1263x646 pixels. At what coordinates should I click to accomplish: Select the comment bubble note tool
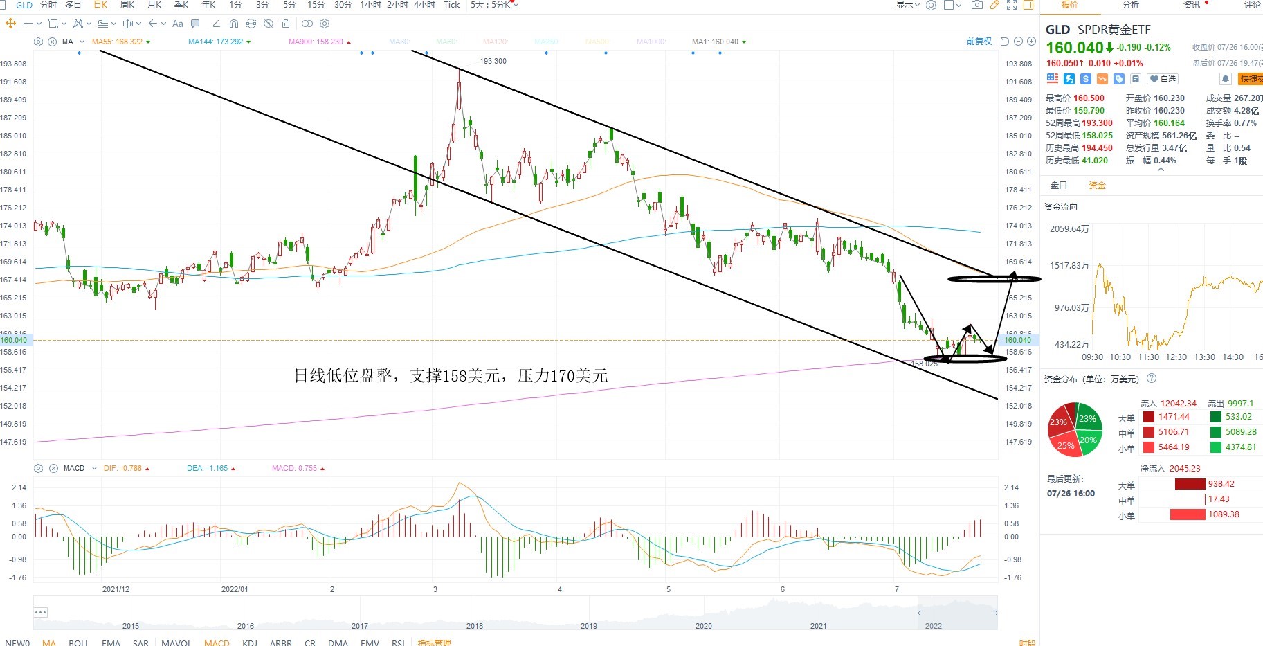point(195,24)
